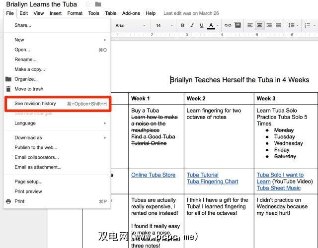Open the line spacing dropdown
This screenshot has width=318, height=248.
(x=293, y=25)
